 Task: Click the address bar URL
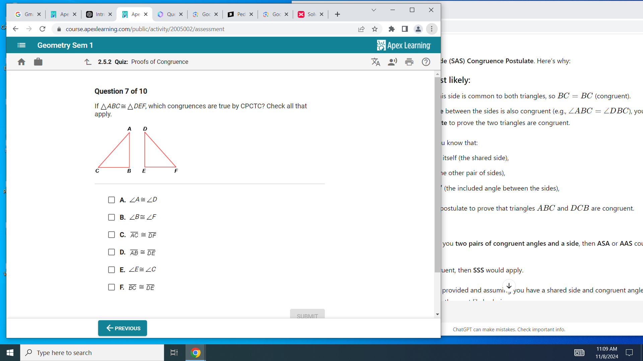(x=145, y=29)
